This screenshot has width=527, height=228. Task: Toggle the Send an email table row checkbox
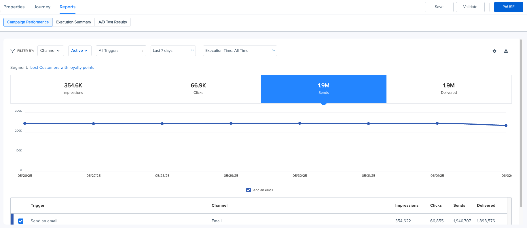coord(21,221)
